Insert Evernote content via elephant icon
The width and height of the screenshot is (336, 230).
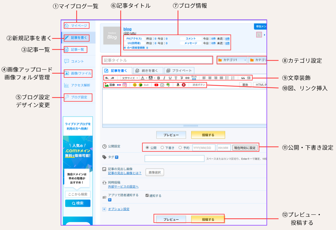(x=168, y=85)
